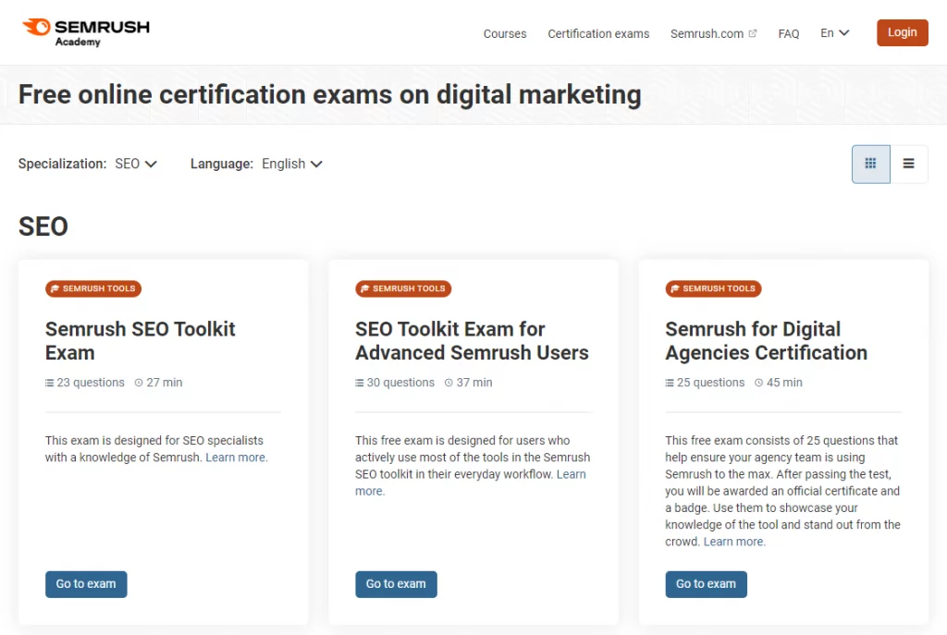Click the Login button
The height and width of the screenshot is (635, 947).
click(903, 32)
